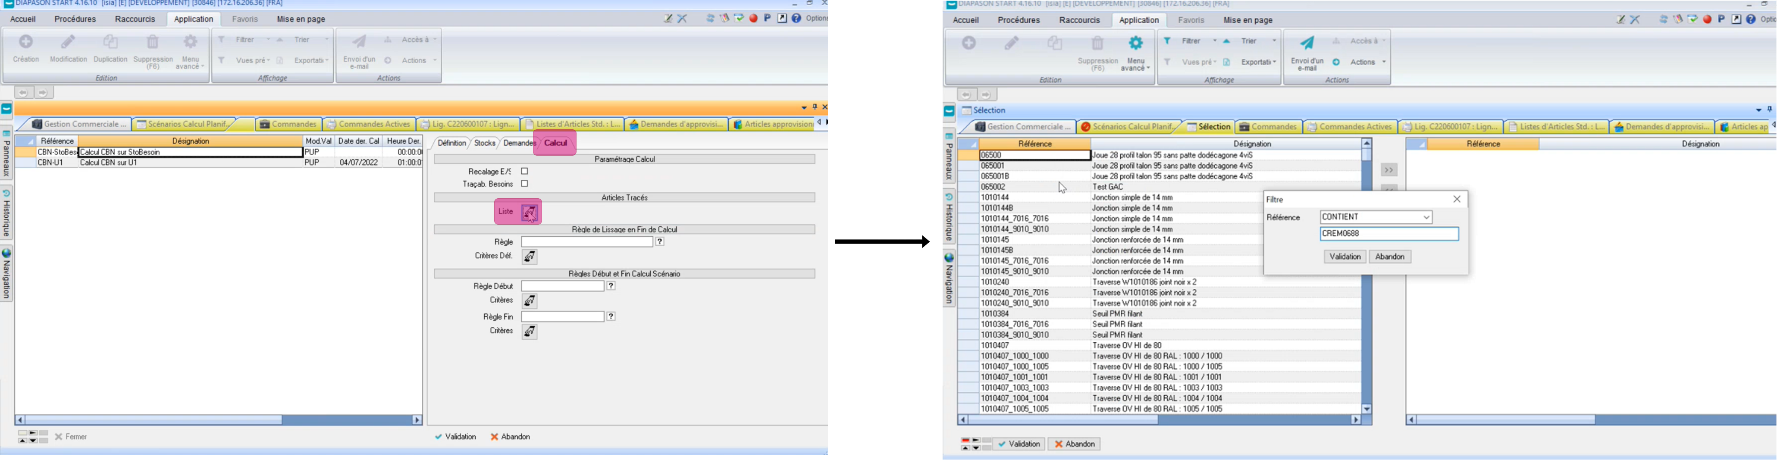Viewport: 1777px width, 460px height.
Task: Open the Actions dropdown in right window ribbon
Action: coord(1368,63)
